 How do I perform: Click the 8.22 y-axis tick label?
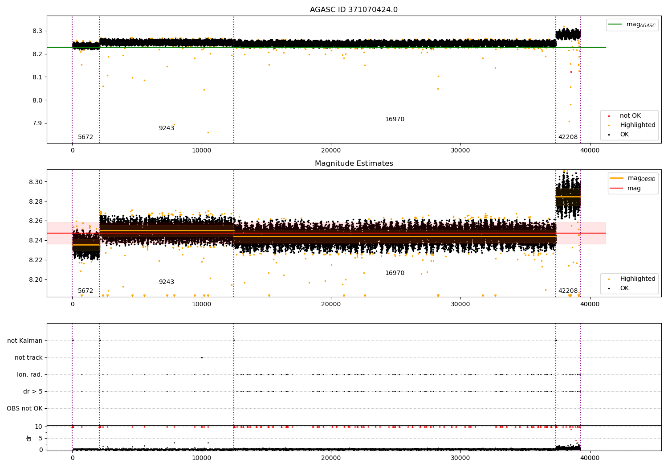pyautogui.click(x=36, y=260)
